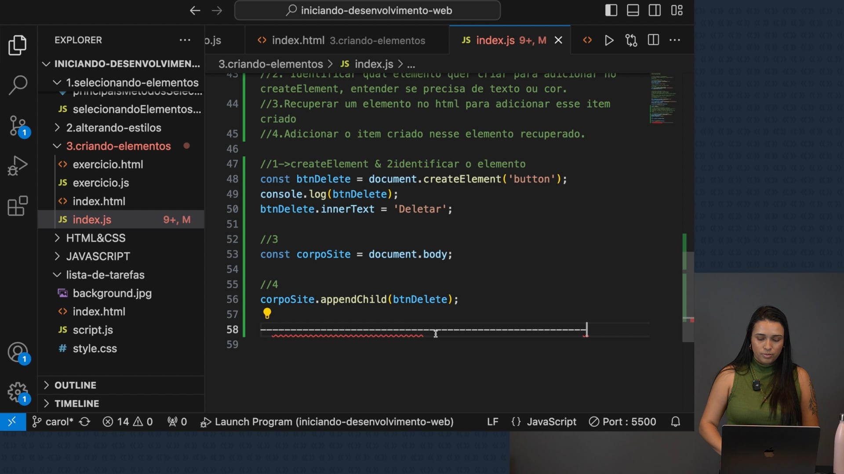The width and height of the screenshot is (844, 474).
Task: Open the Search view in activity bar
Action: click(x=18, y=85)
